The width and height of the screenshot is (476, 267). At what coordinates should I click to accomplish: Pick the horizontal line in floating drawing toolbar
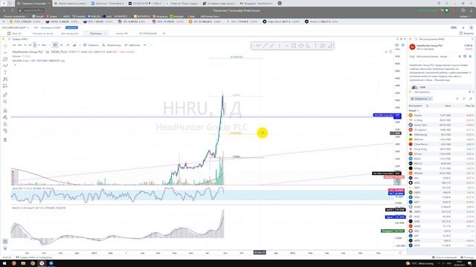[286, 45]
